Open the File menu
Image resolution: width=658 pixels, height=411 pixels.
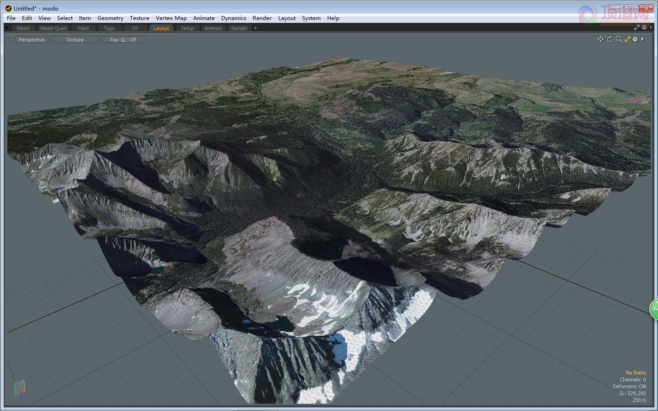pyautogui.click(x=11, y=18)
